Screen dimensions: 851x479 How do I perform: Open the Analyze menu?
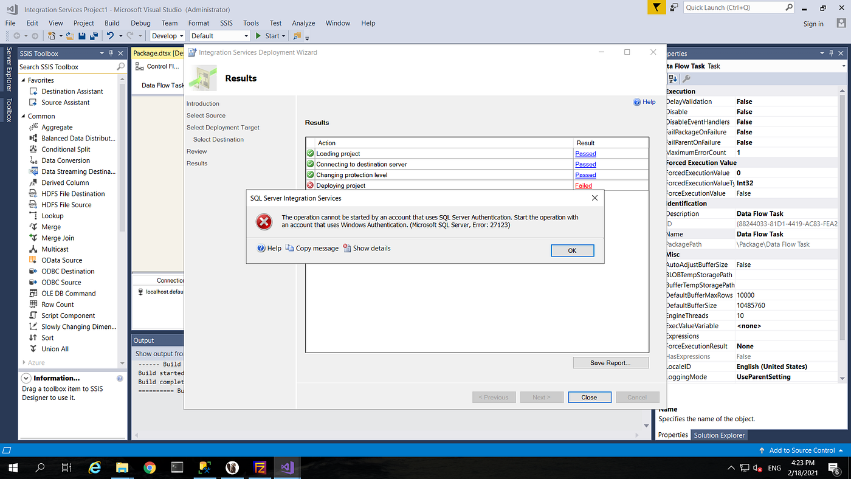coord(303,23)
